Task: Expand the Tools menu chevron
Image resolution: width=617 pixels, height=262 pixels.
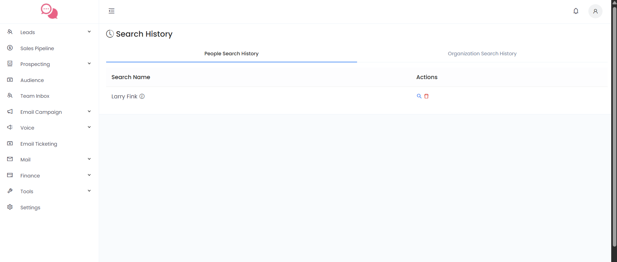Action: pos(89,191)
